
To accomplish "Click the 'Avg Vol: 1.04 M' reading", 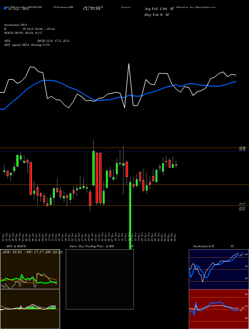I will tap(159, 9).
